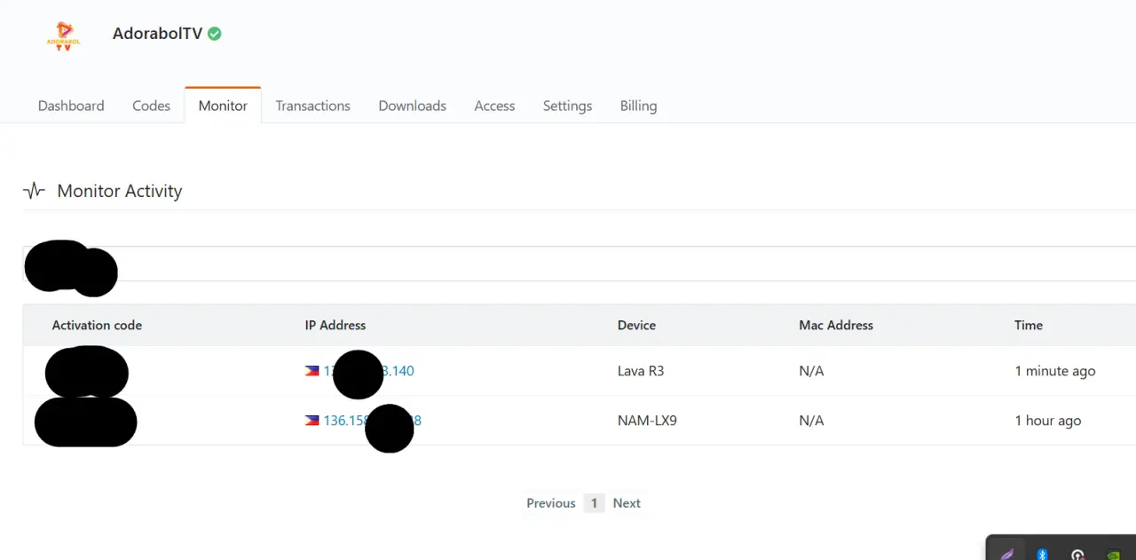This screenshot has height=560, width=1136.
Task: Open the Downloads tab
Action: pyautogui.click(x=412, y=106)
